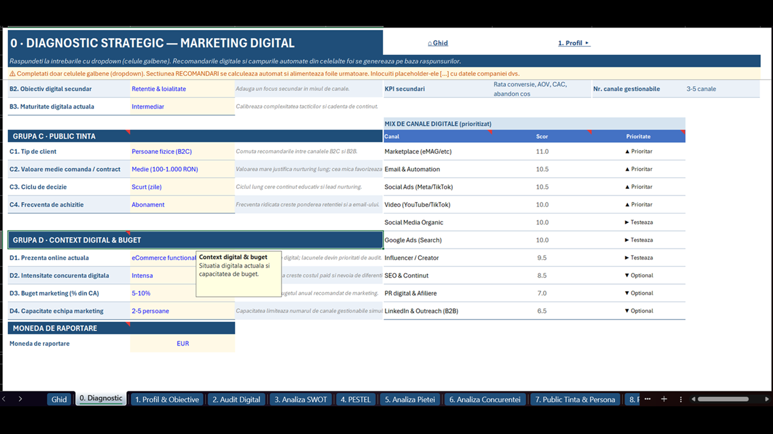Select the '0. Diagnostic' sheet tab
Viewport: 773px width, 434px height.
point(101,398)
